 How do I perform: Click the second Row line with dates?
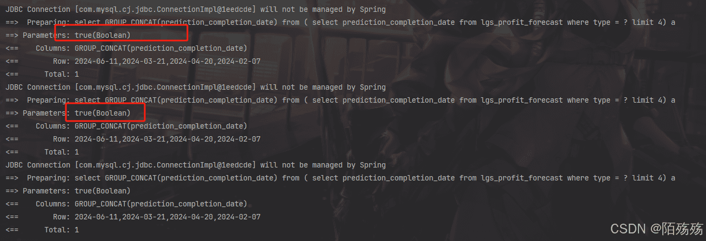click(x=133, y=139)
